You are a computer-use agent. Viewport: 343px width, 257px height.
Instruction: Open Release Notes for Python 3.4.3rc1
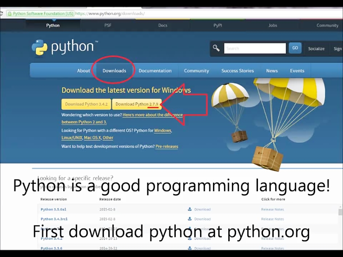272,219
